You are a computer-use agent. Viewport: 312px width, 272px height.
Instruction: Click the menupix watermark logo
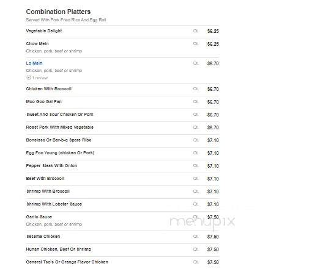click(202, 222)
